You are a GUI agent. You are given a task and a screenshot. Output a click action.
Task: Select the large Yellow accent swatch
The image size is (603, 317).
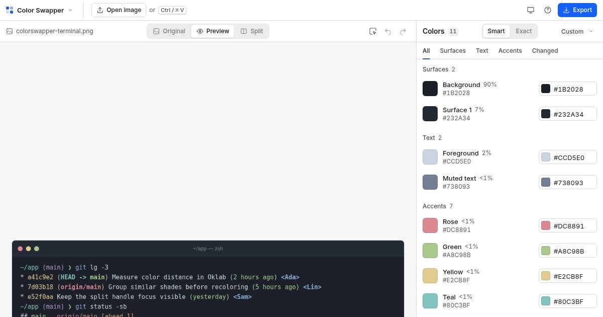pos(430,276)
